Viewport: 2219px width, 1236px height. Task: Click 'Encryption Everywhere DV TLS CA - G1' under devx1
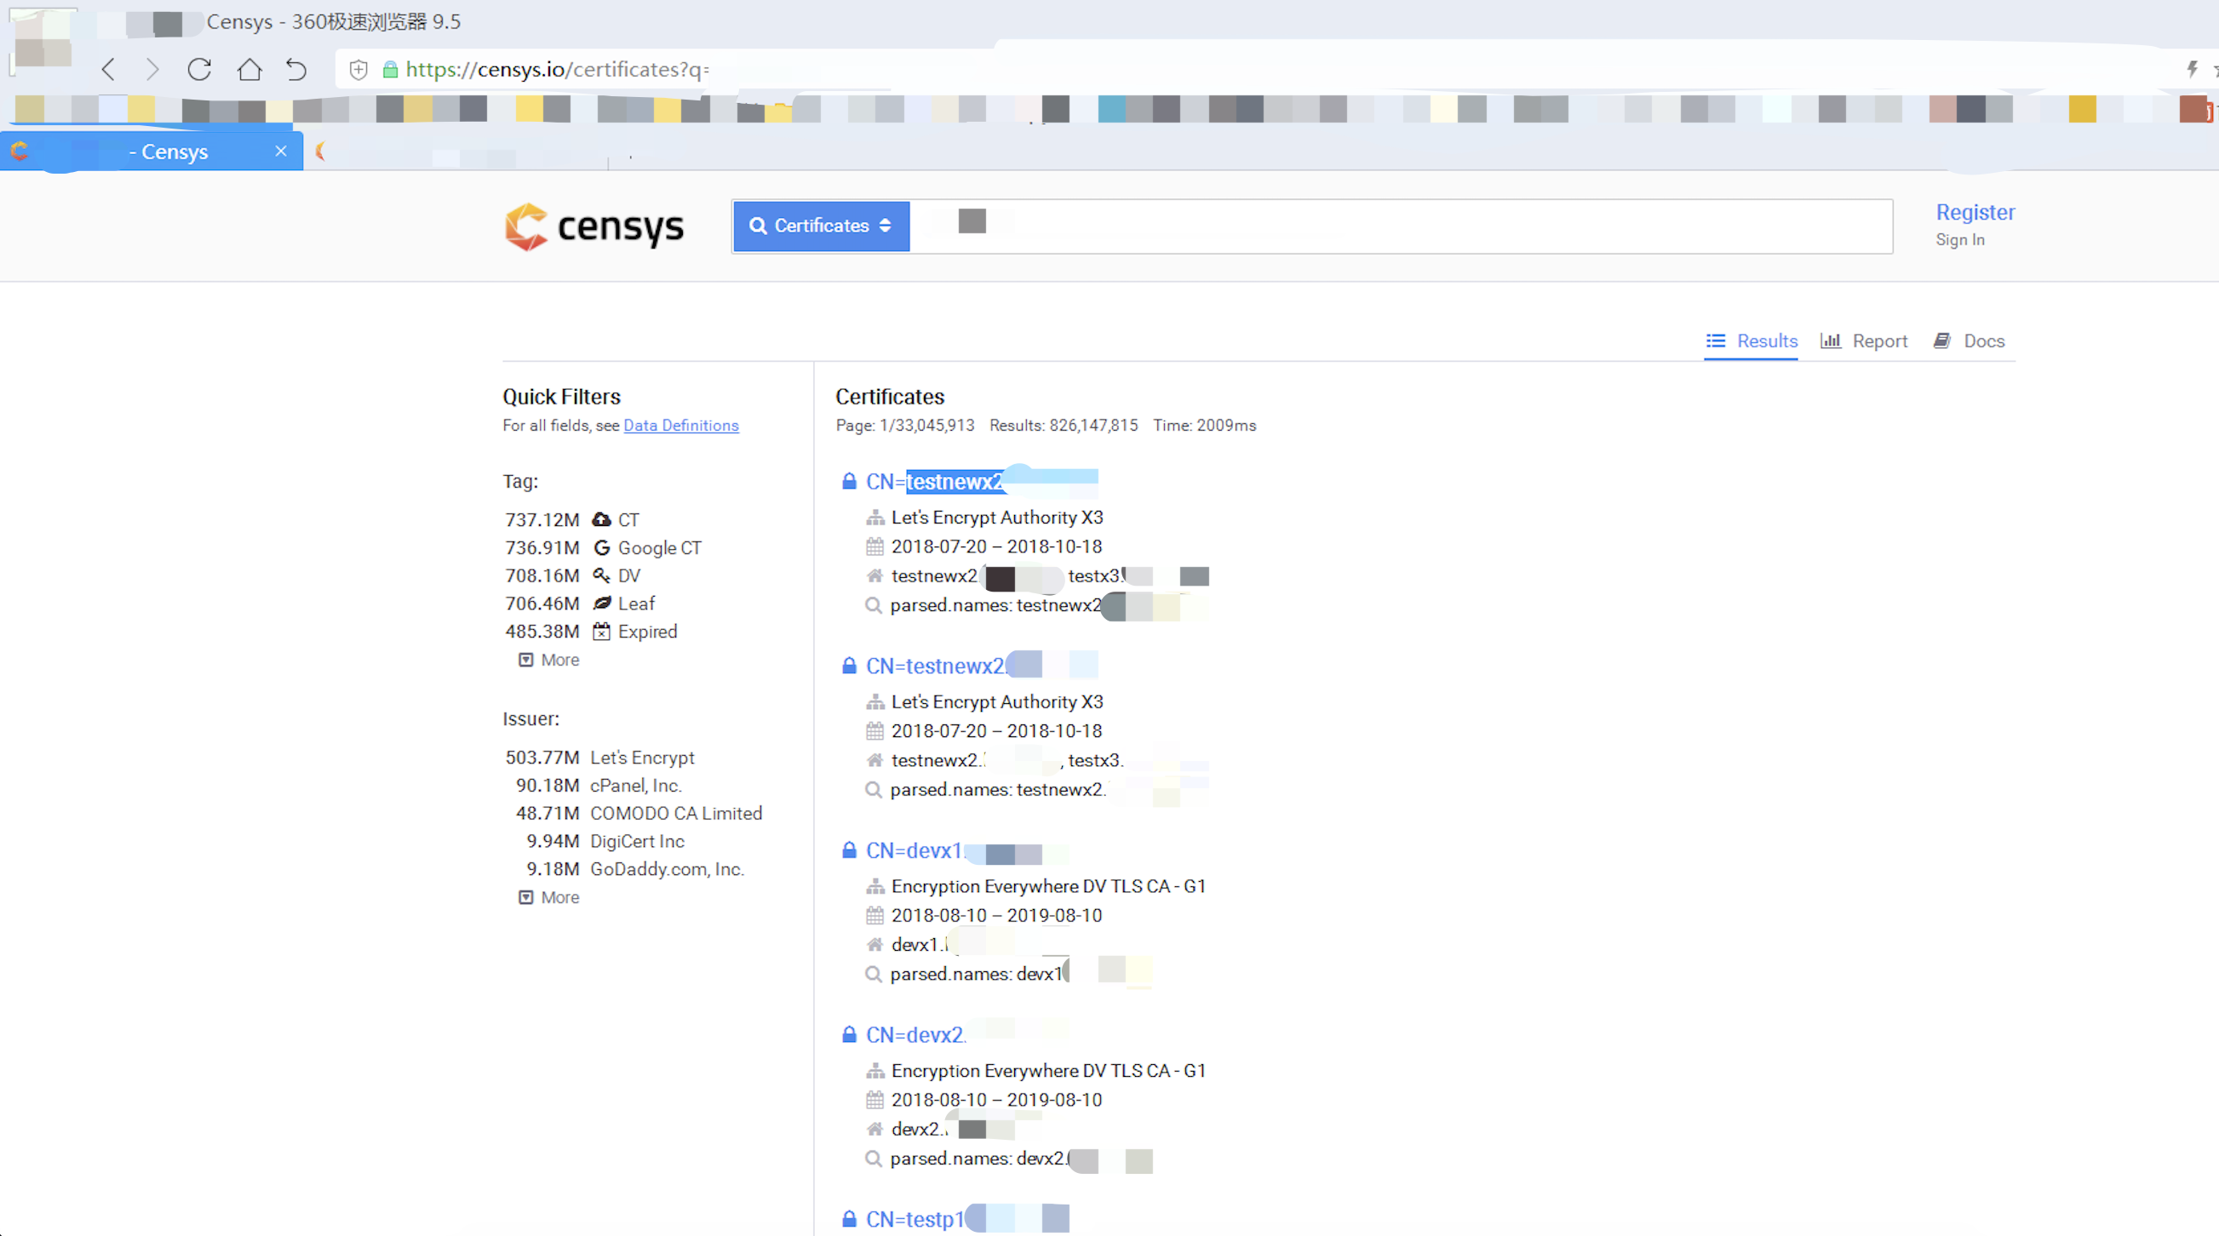(x=1048, y=886)
